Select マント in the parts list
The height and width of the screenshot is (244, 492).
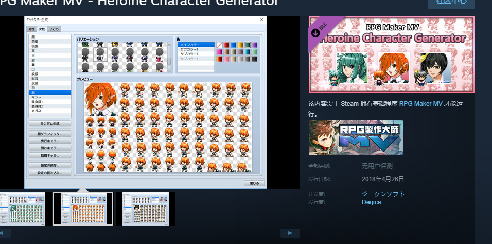tap(50, 97)
